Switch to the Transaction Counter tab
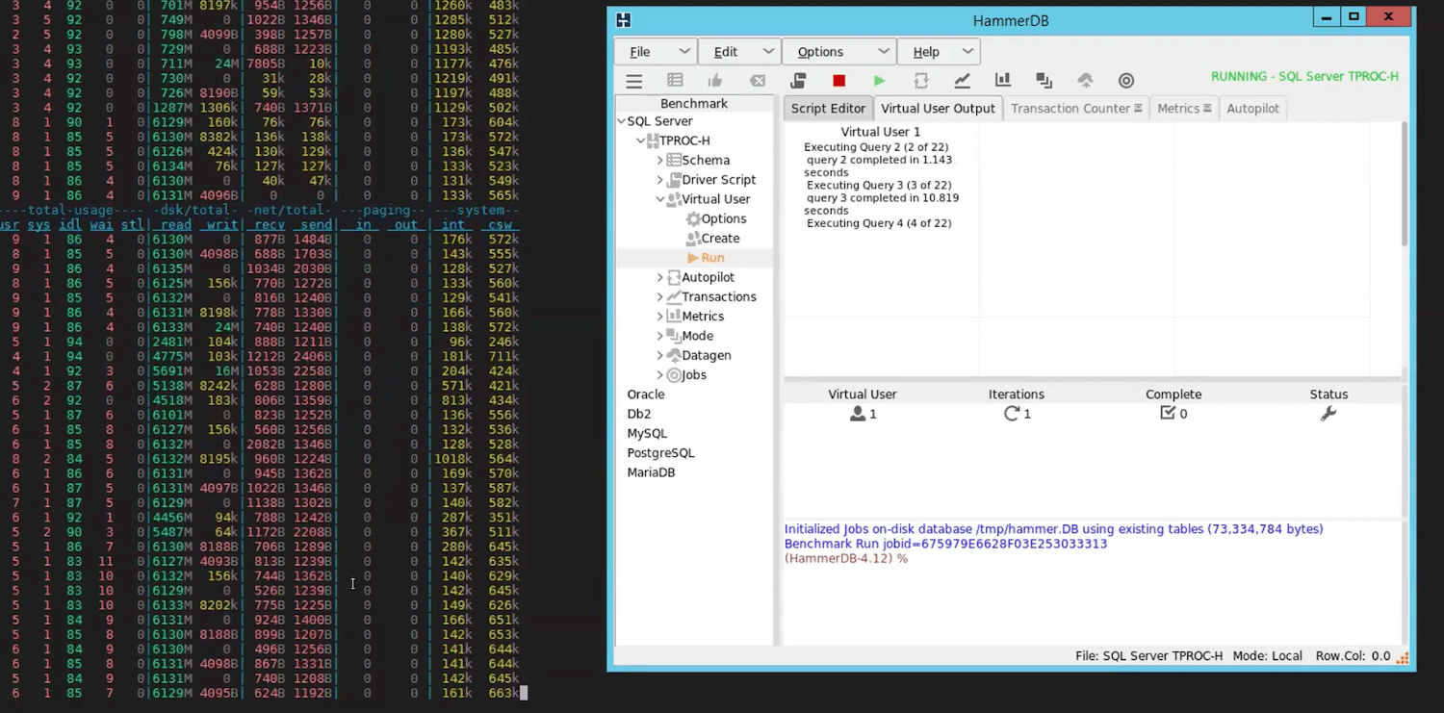The height and width of the screenshot is (713, 1444). pyautogui.click(x=1076, y=109)
